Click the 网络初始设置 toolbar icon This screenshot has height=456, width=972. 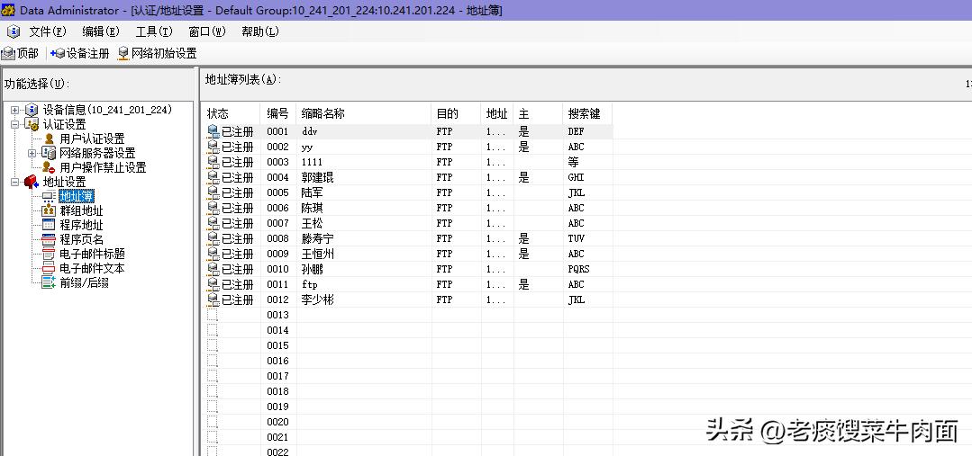point(123,54)
